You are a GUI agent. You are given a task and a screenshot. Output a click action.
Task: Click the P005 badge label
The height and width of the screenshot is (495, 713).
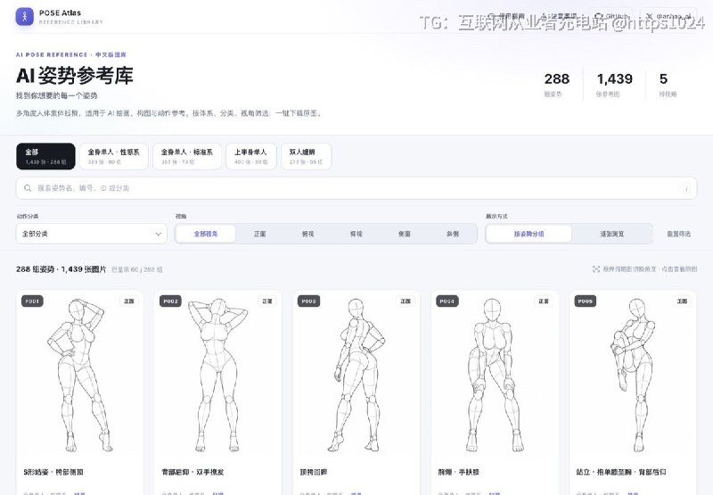point(586,301)
